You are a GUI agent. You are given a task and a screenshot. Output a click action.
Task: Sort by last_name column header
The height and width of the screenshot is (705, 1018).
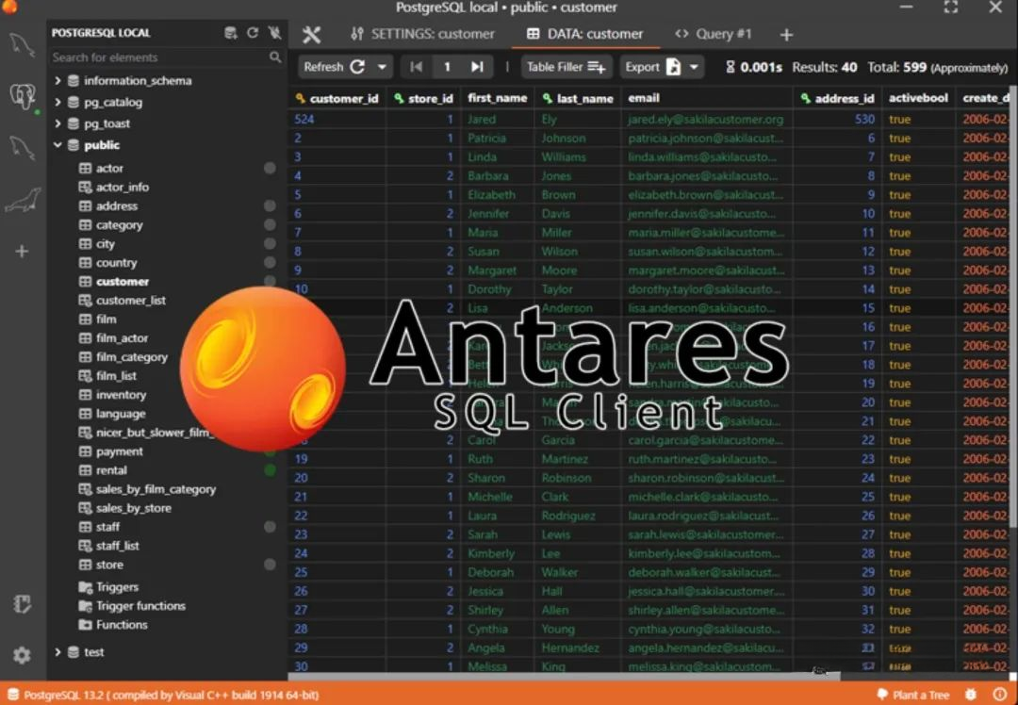pyautogui.click(x=578, y=98)
